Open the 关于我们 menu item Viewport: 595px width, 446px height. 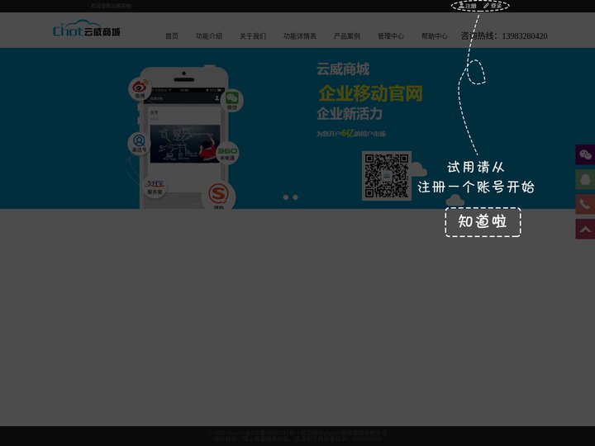pos(253,36)
